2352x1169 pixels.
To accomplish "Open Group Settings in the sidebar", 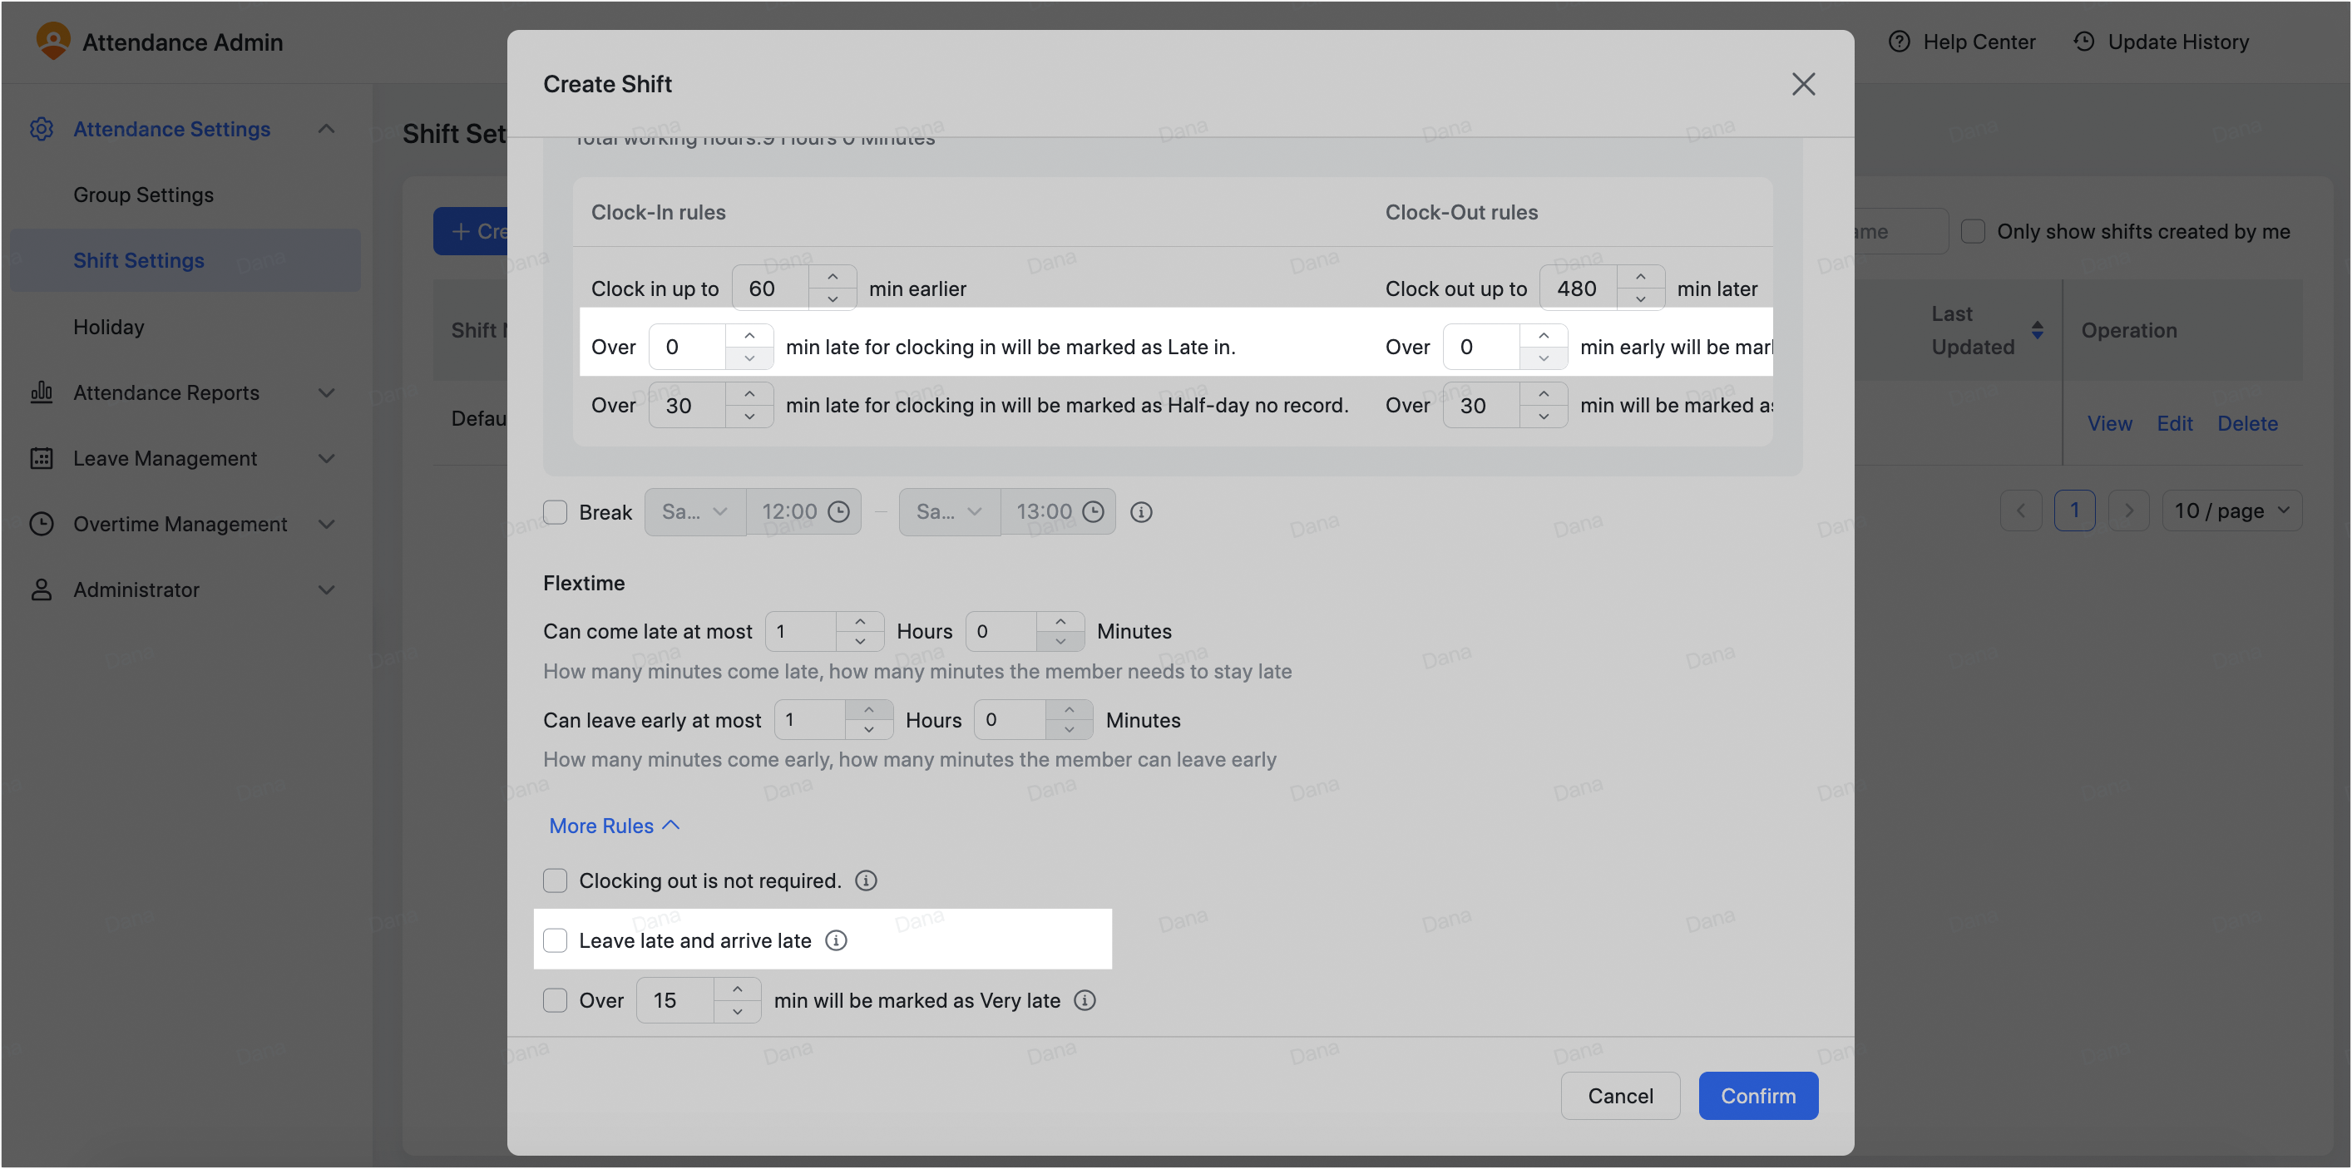I will coord(143,195).
